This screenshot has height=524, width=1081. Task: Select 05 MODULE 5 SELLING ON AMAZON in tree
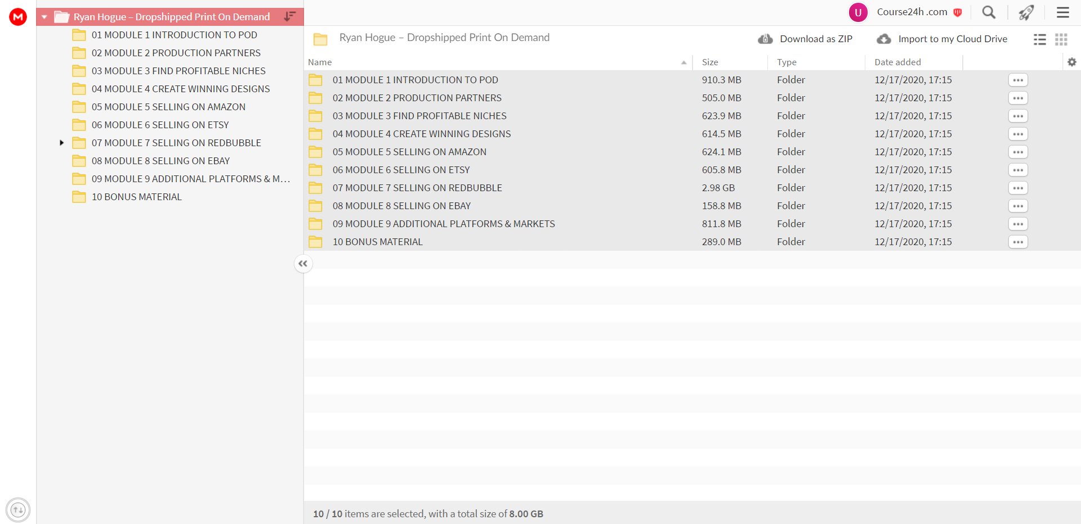[x=168, y=107]
